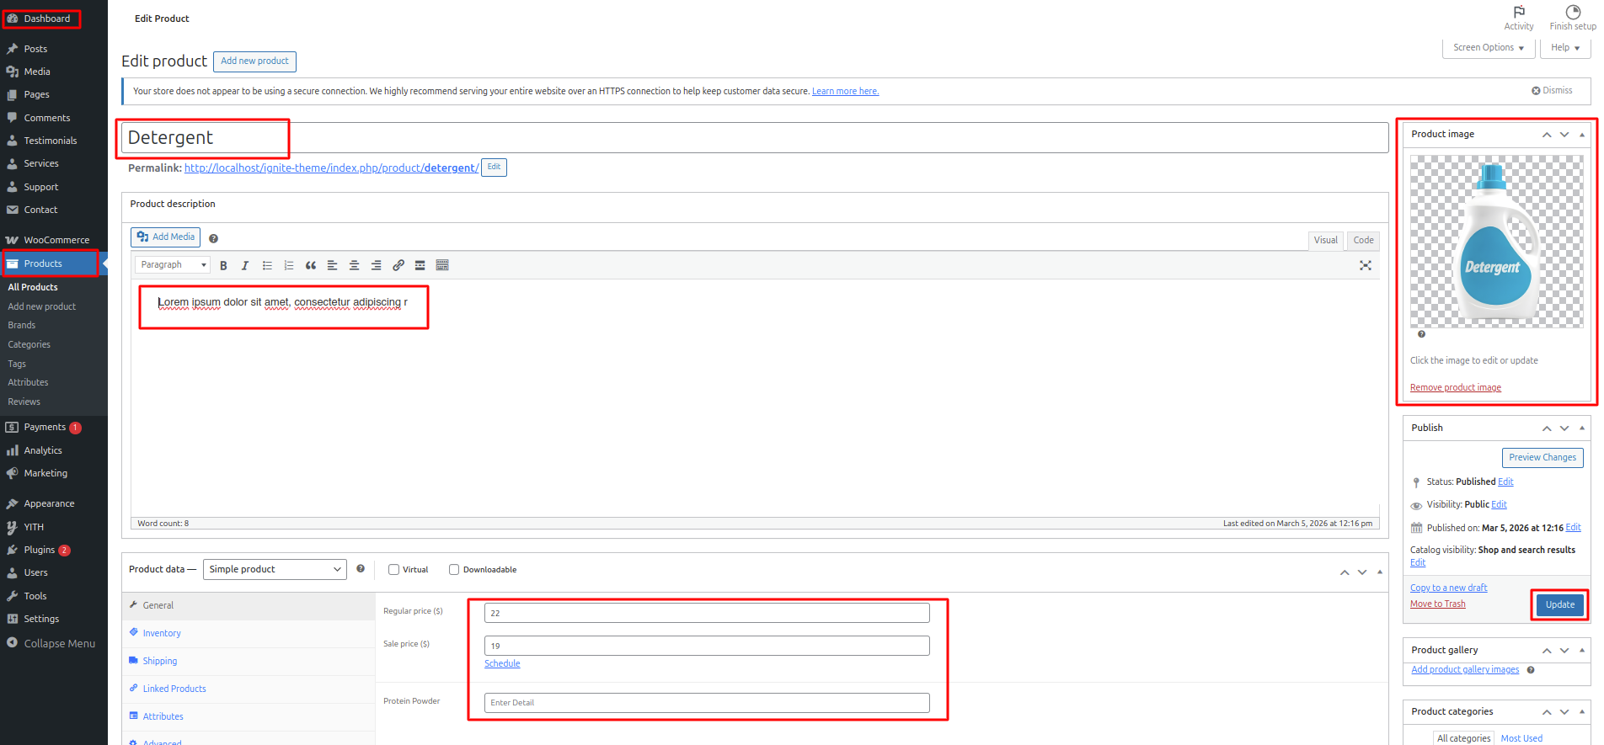
Task: Enable the Virtual product checkbox
Action: [x=393, y=570]
